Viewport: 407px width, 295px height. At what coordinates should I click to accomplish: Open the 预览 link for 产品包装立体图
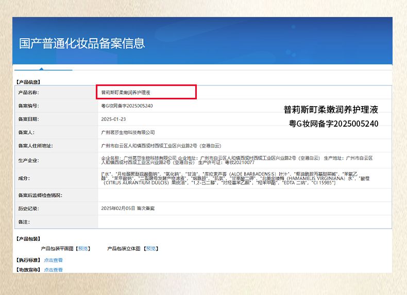150,249
